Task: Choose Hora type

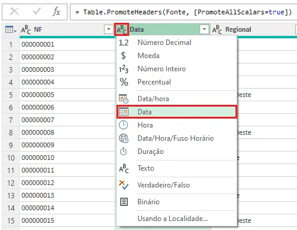Action: pos(177,125)
